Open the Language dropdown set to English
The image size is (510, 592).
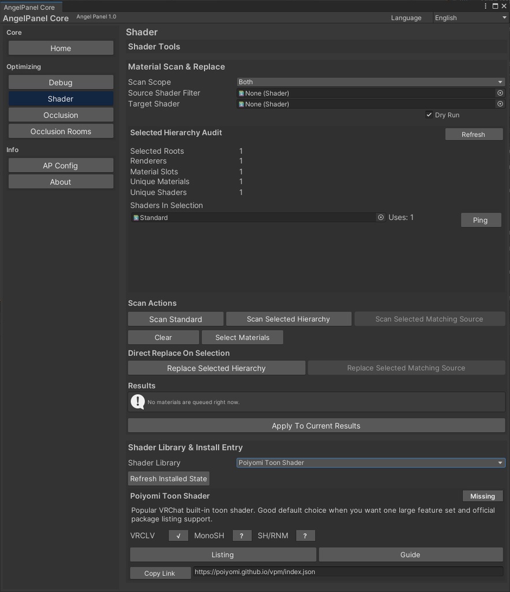point(470,17)
